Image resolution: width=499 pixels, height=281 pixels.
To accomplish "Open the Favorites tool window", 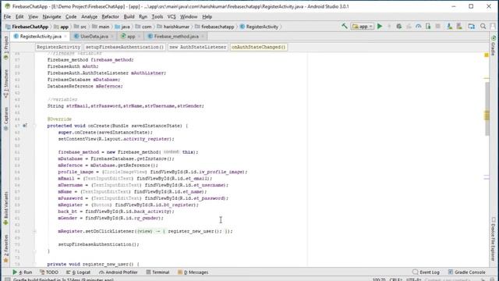I will point(5,249).
